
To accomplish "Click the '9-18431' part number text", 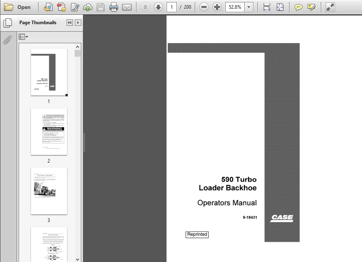I will (x=250, y=218).
